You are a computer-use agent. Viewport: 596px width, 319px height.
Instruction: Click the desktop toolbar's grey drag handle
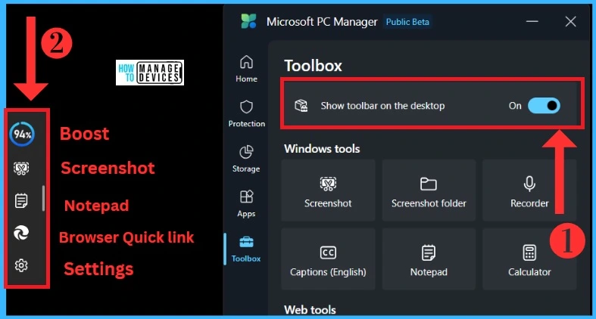pos(44,198)
